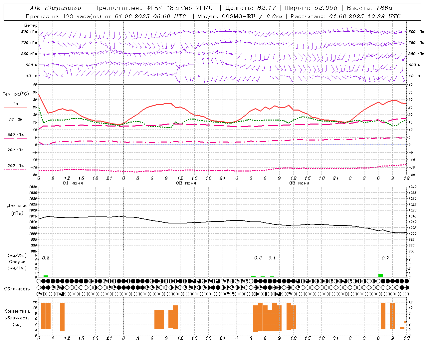Click the Конвективн. label of convective cloud panel

click(x=17, y=311)
